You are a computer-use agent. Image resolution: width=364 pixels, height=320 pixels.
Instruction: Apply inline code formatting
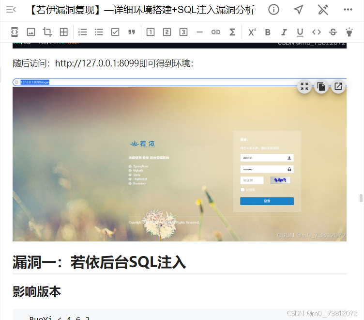pyautogui.click(x=317, y=32)
